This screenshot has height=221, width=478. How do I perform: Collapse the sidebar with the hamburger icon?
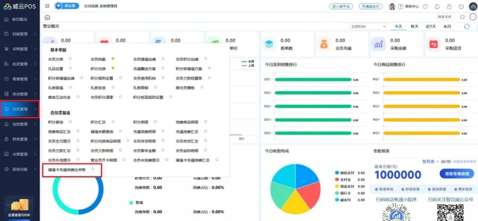click(x=47, y=6)
